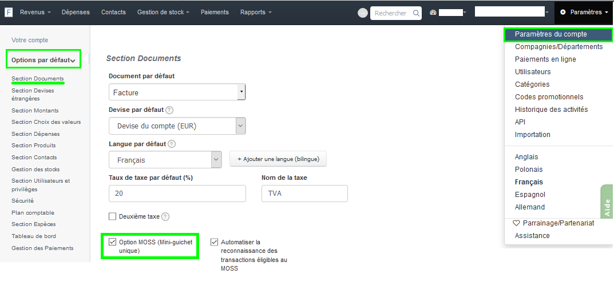This screenshot has height=286, width=614.
Task: Click the dashboard gauge icon
Action: click(x=433, y=13)
